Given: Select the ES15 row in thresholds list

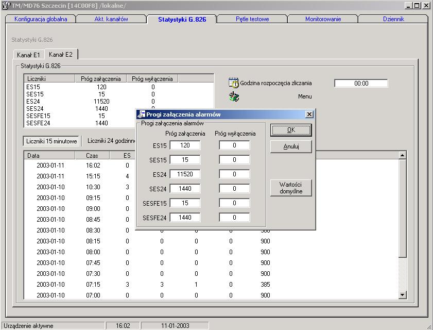Looking at the screenshot, I should pos(119,87).
